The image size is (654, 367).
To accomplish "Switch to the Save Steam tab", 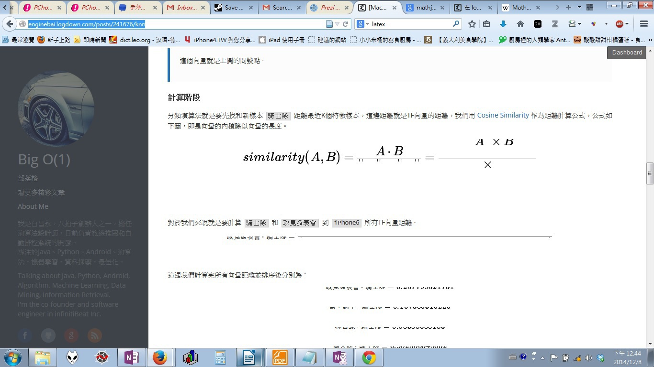I will point(233,7).
